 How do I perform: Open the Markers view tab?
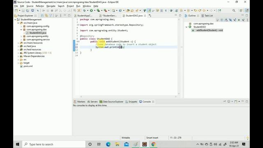point(80,102)
